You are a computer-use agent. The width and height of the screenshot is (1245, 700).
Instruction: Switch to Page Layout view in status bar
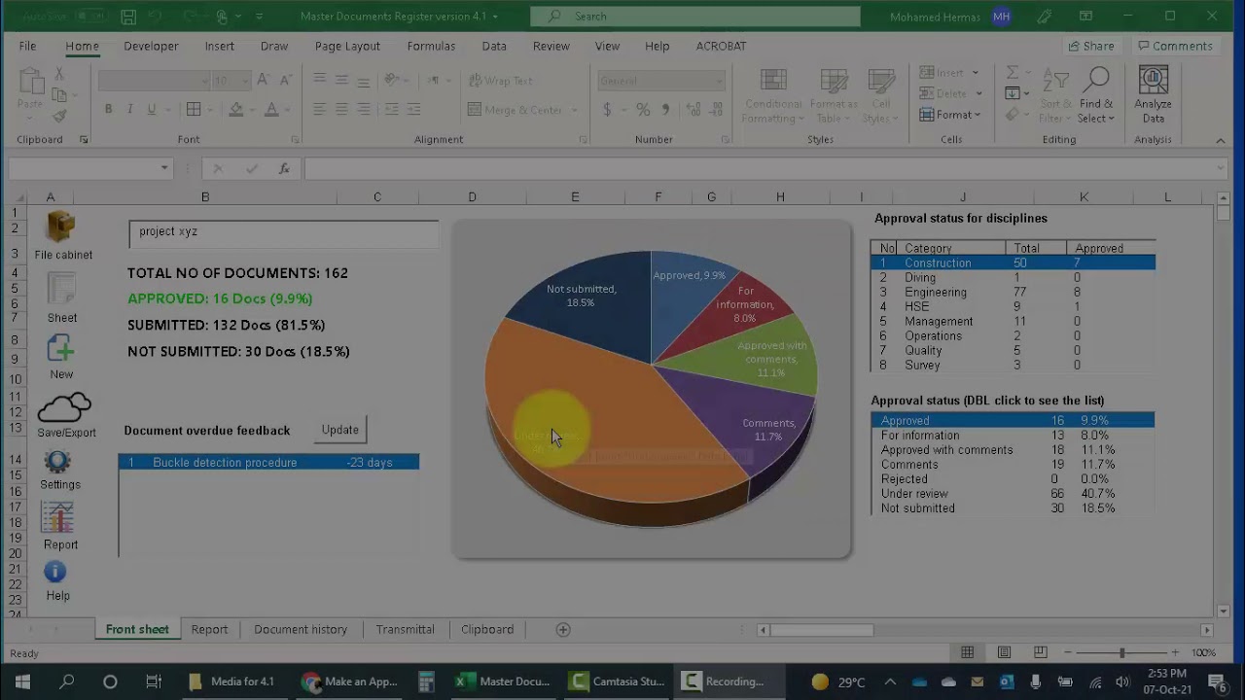[x=1004, y=652]
